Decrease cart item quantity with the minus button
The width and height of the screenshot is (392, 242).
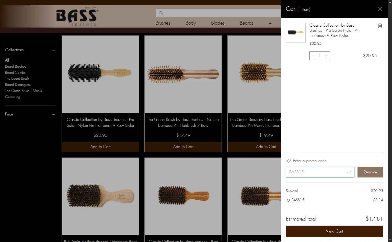[x=314, y=56]
